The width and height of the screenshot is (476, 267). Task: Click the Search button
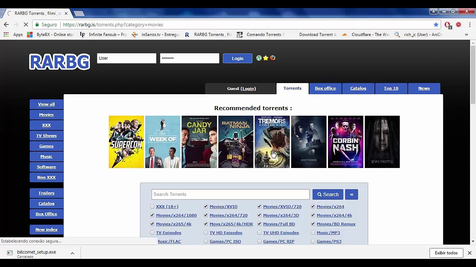pos(328,194)
